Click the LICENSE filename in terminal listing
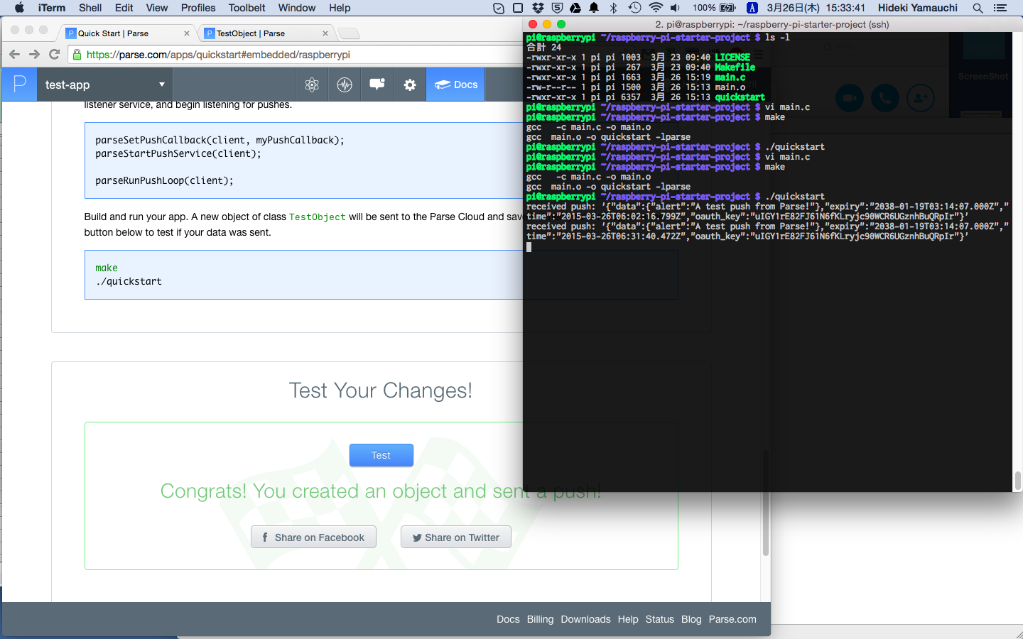This screenshot has height=639, width=1023. [x=732, y=58]
